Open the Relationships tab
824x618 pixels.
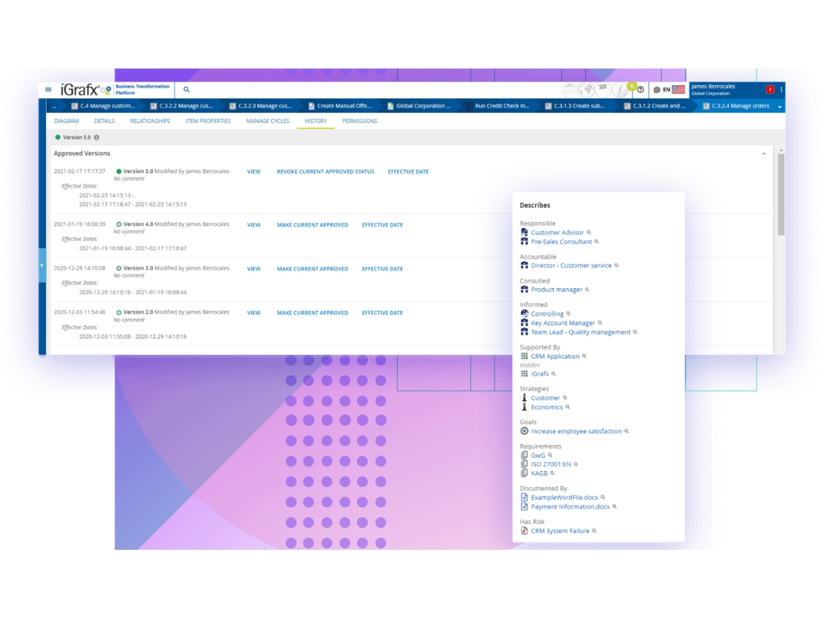click(150, 121)
